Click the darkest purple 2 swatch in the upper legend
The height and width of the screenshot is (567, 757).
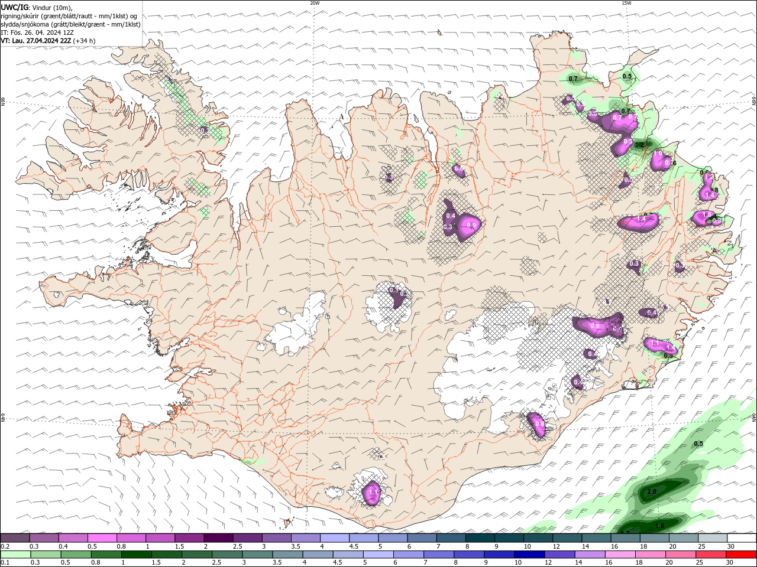(218, 538)
